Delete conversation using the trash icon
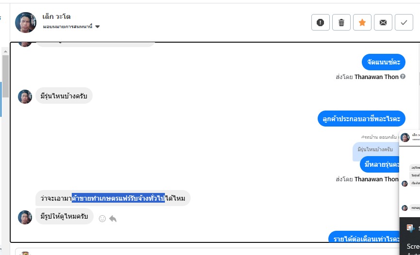Viewport: 420px width, 255px height. coord(341,22)
